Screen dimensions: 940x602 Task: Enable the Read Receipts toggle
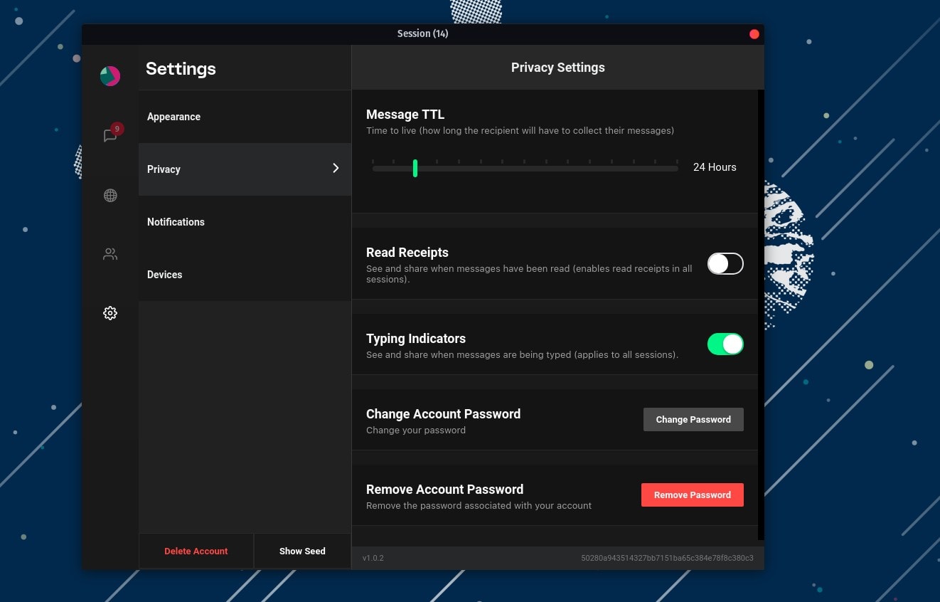click(725, 264)
